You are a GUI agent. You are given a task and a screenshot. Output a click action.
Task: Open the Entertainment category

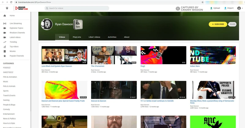(9, 114)
